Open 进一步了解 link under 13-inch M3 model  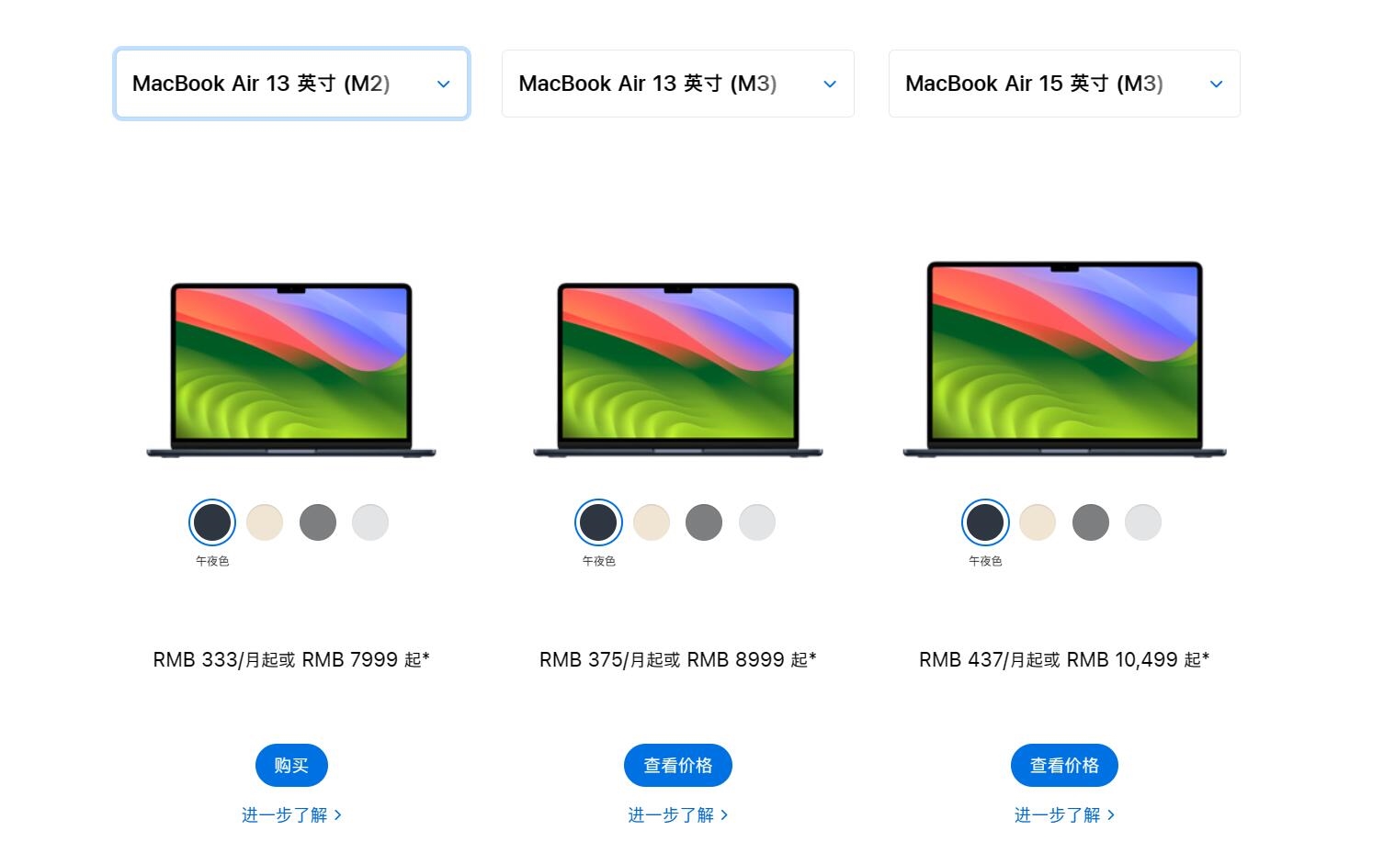point(678,815)
